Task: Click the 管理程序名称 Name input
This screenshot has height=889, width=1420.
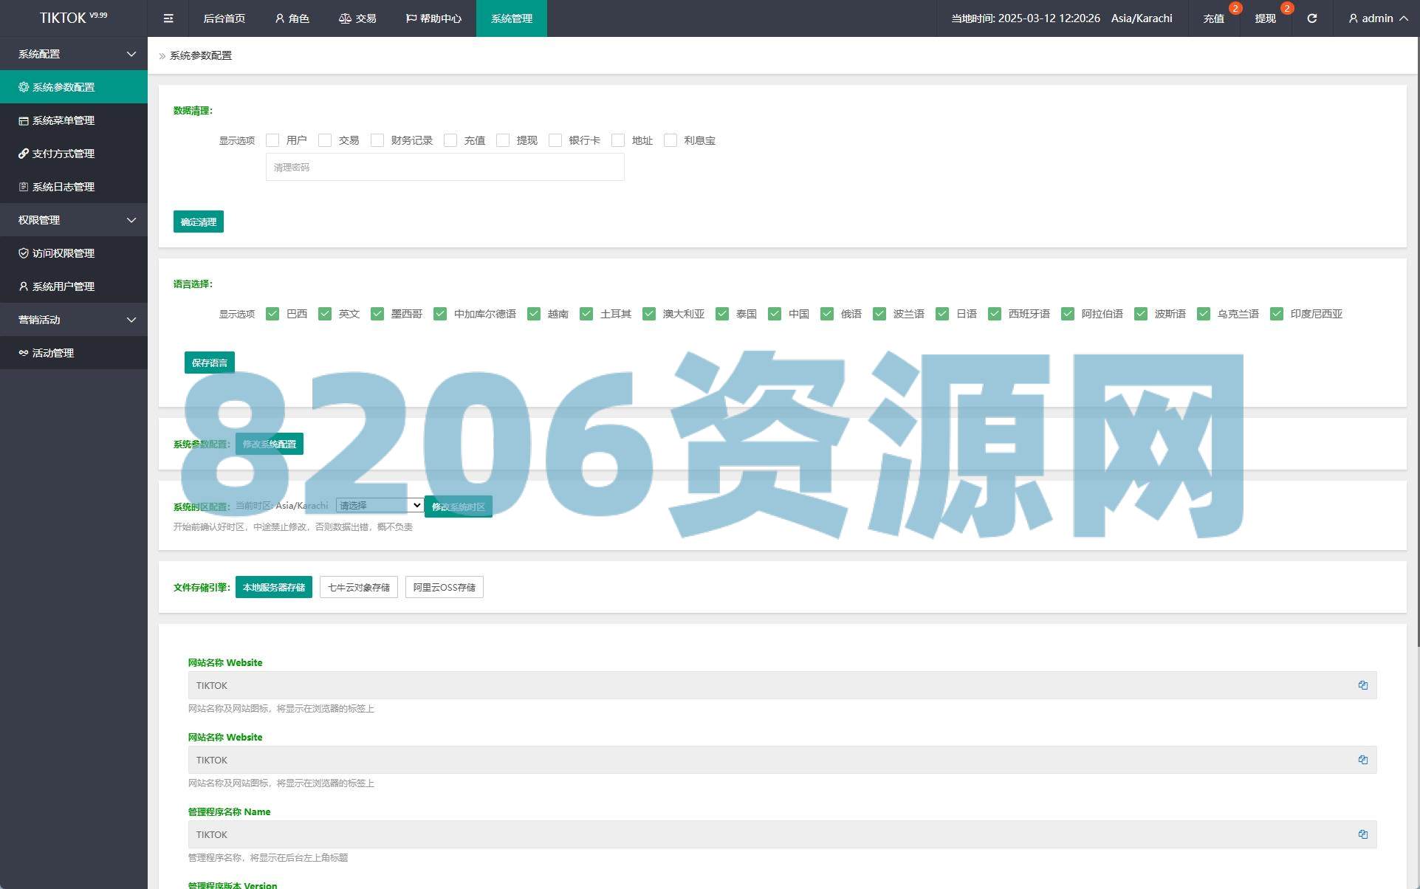Action: pos(782,834)
